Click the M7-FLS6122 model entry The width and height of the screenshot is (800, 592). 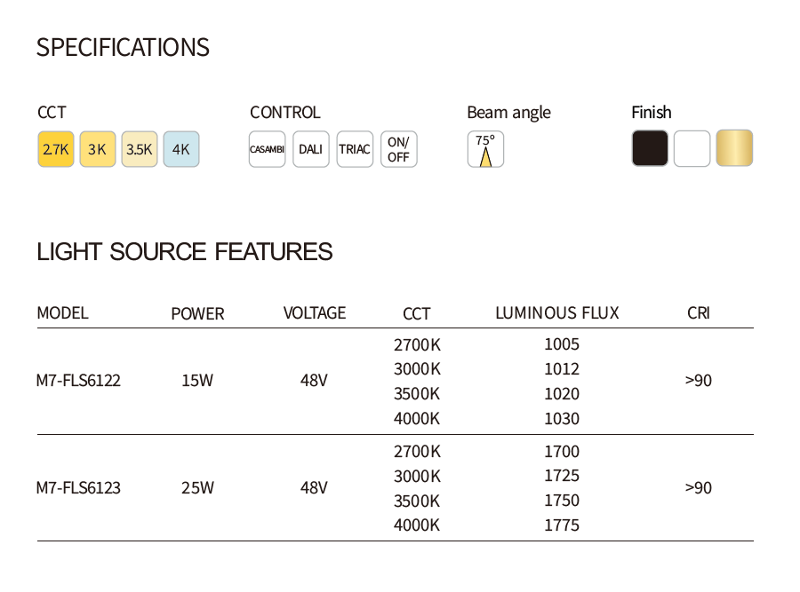[x=78, y=381]
